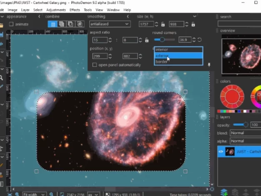Screen dimensions: 261x196
Task: Click the fit-image-to-screen icon in status bar
Action: [10, 194]
